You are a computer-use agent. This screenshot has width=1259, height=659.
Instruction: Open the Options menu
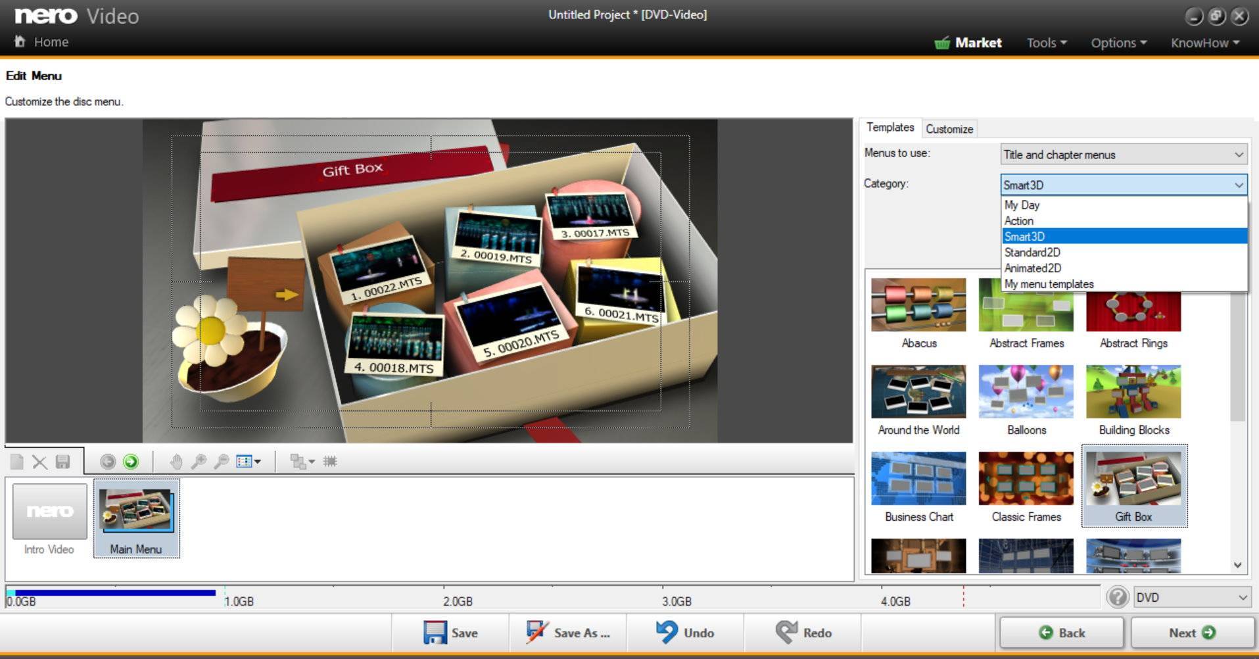point(1118,43)
